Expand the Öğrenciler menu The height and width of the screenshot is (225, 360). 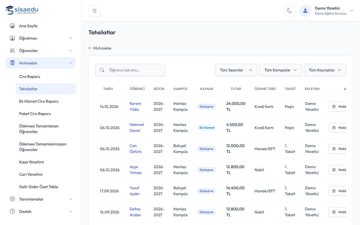pos(40,51)
